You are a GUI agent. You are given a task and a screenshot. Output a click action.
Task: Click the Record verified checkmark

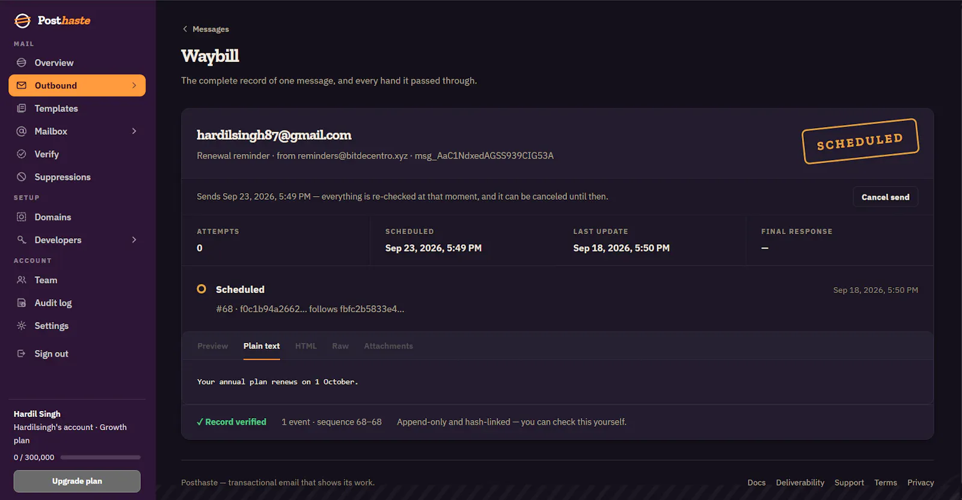click(x=200, y=422)
